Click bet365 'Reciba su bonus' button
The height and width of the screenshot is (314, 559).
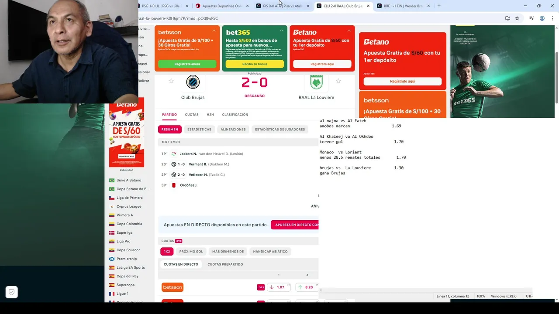point(255,64)
